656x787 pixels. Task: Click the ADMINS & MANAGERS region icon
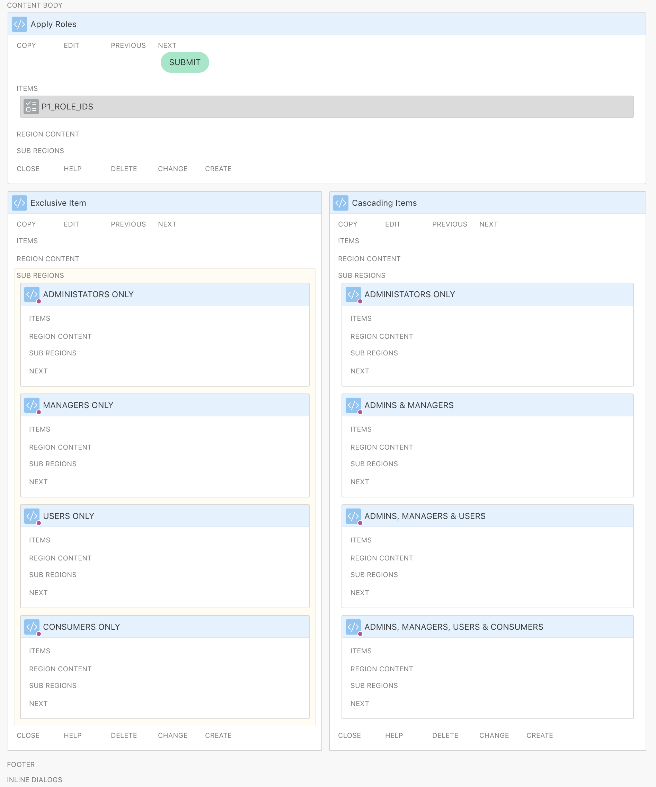(353, 405)
